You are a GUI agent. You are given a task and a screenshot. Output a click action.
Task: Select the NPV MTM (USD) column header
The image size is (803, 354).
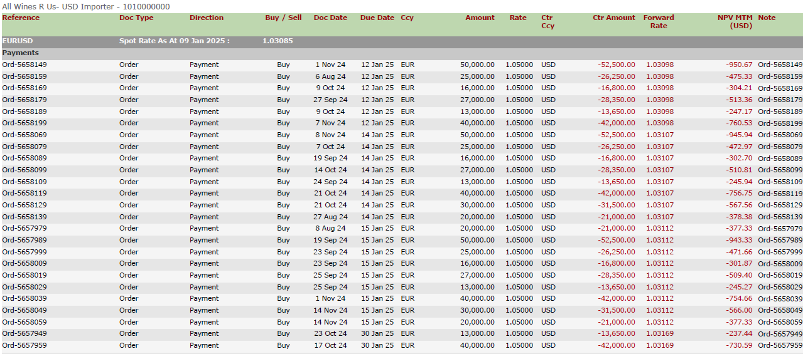[735, 22]
